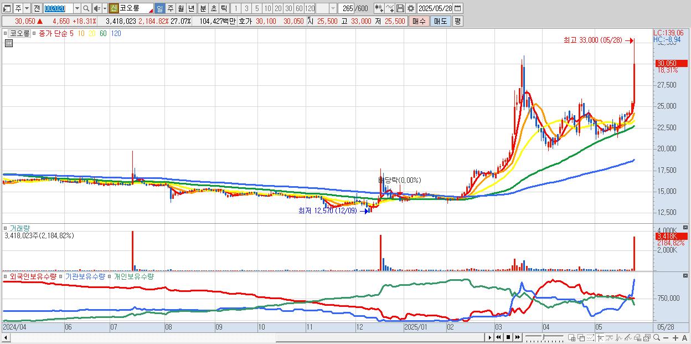
Task: Click the date field 2025/05/28
Action: 435,8
